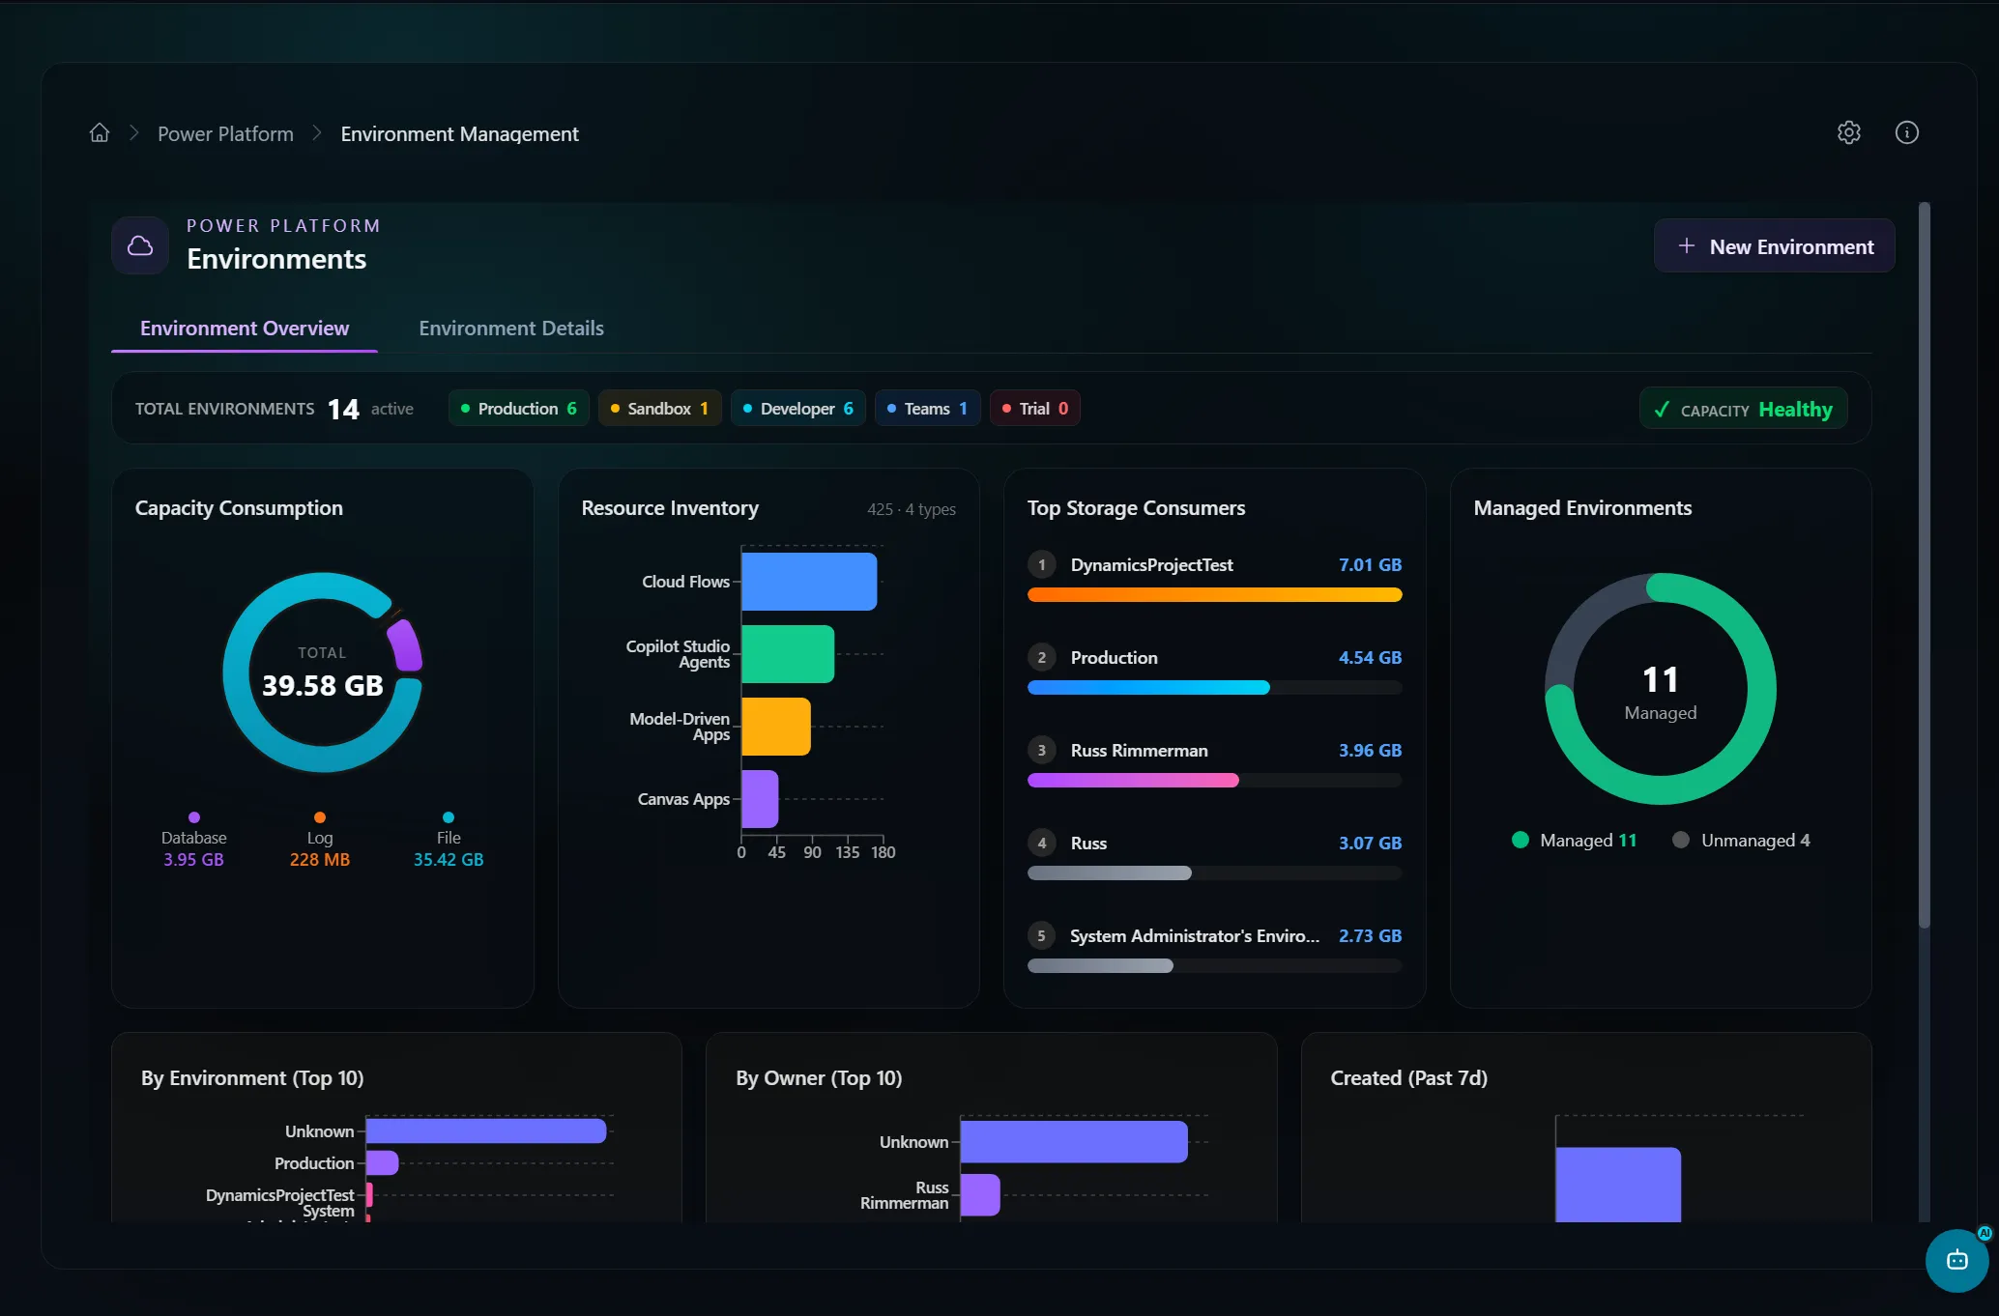This screenshot has height=1316, width=1999.
Task: Click the Created Past 7d bar
Action: tap(1618, 1185)
